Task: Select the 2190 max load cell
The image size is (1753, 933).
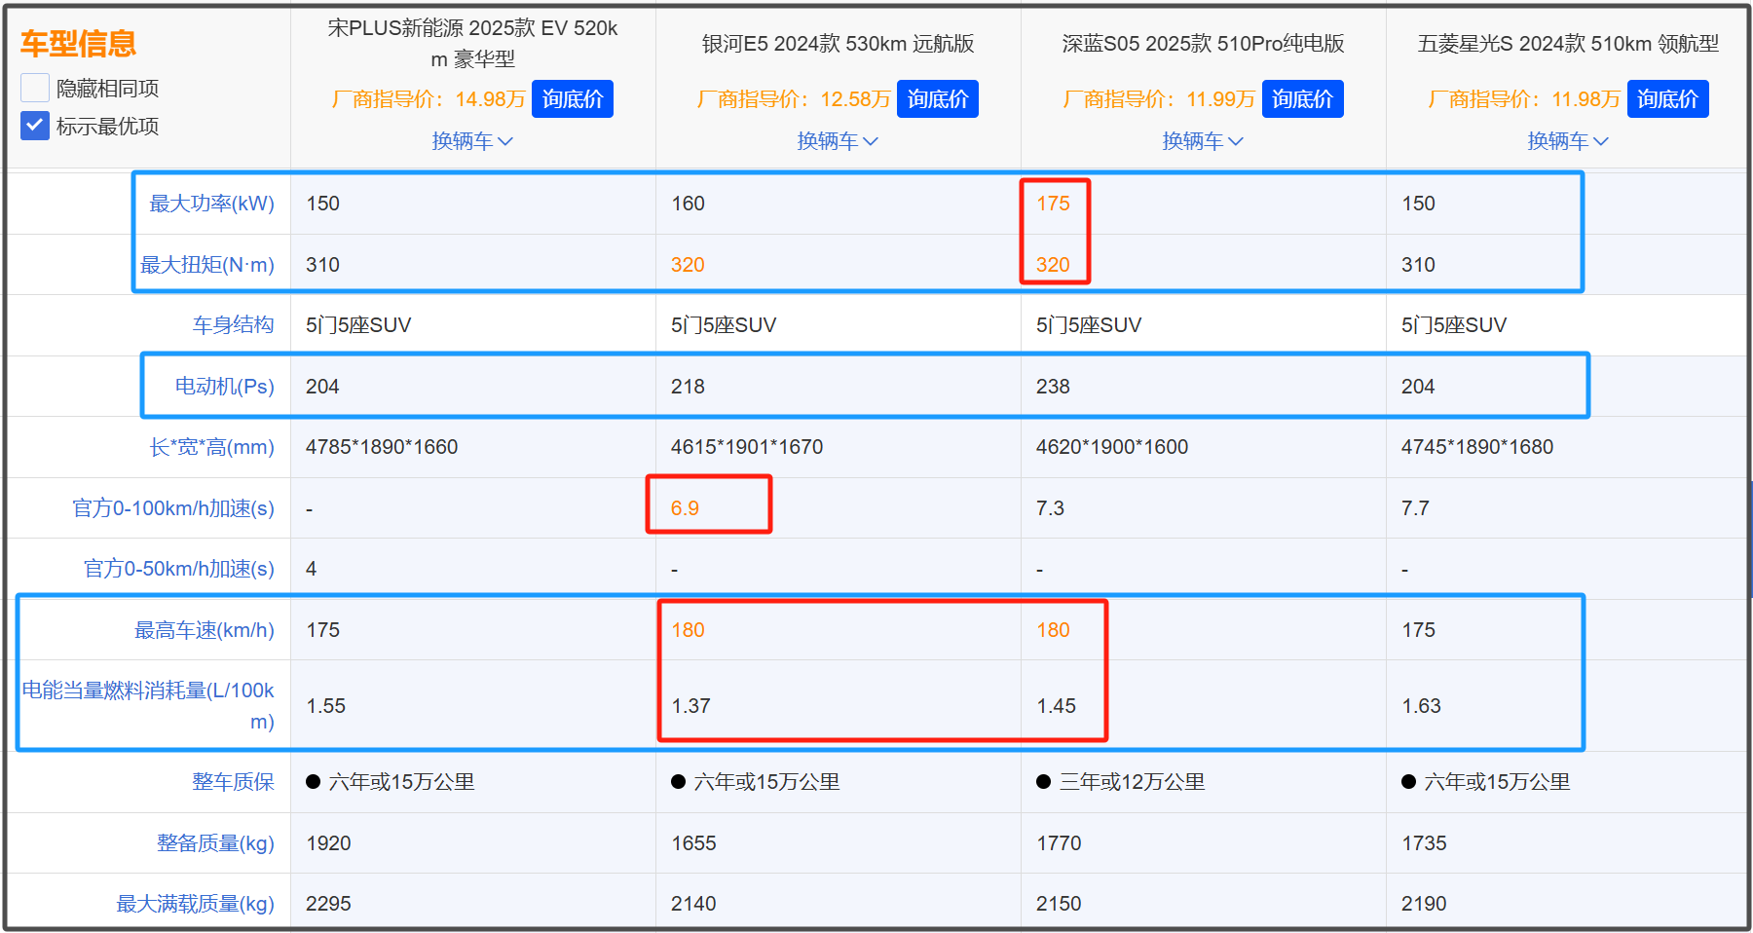Action: pos(1424,904)
